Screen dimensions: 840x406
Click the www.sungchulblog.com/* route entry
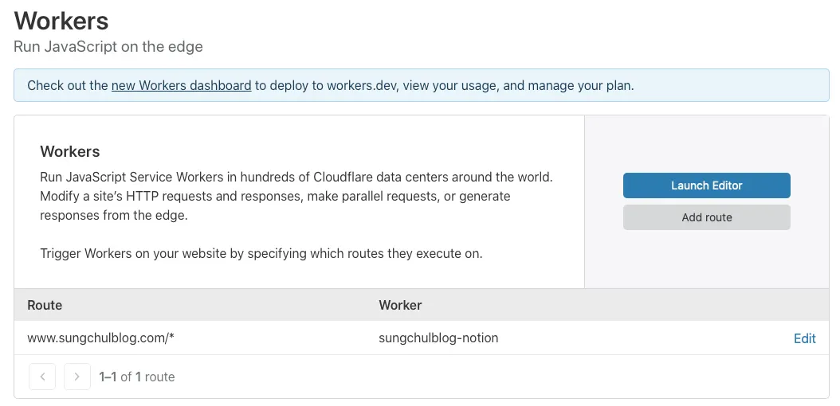point(100,338)
